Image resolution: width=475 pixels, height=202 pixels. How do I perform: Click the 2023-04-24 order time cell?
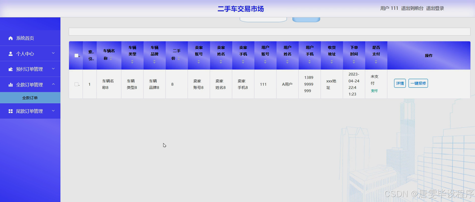pos(354,84)
